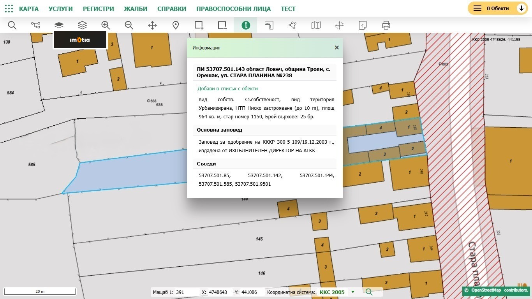Click the map scale input field
532x299 pixels.
pos(186,292)
